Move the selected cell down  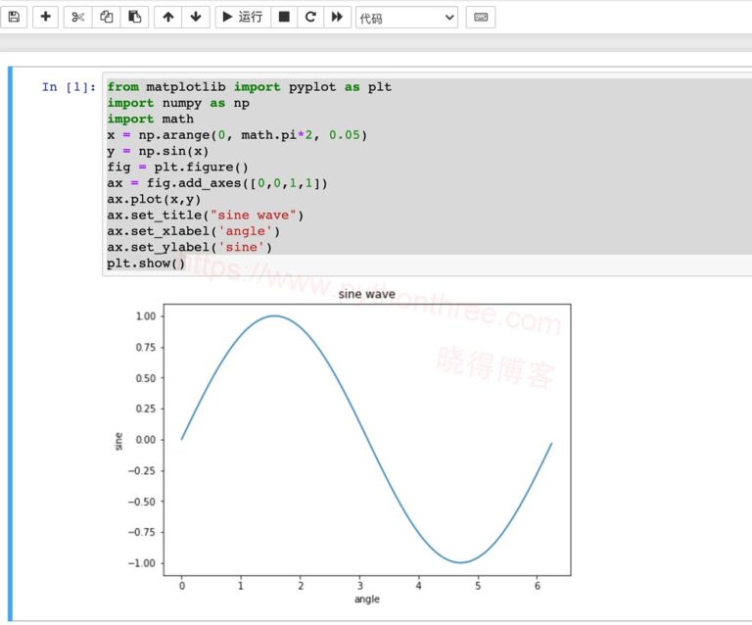pyautogui.click(x=196, y=17)
